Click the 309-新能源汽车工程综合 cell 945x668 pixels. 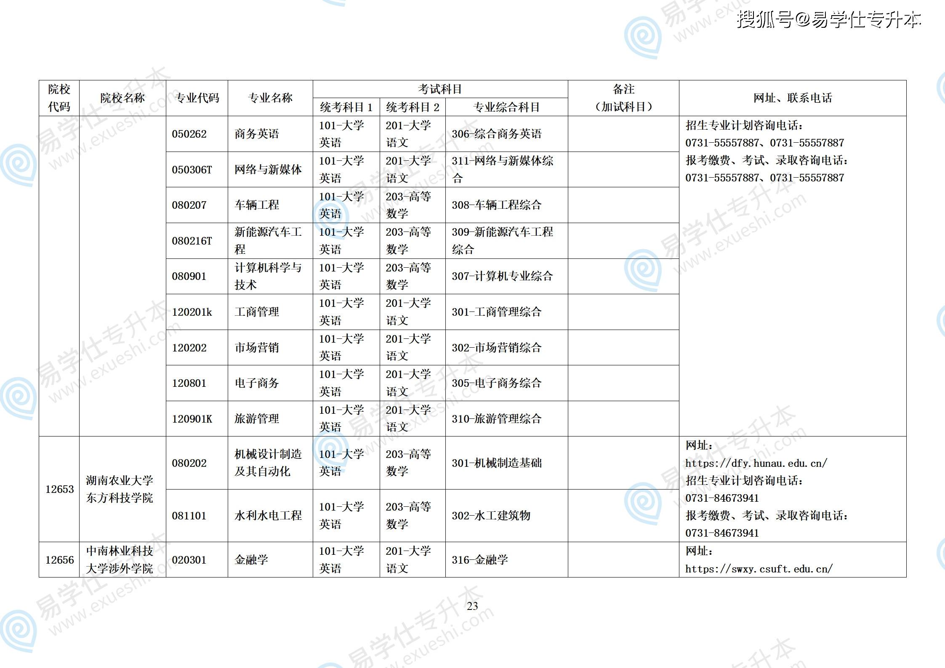click(507, 241)
